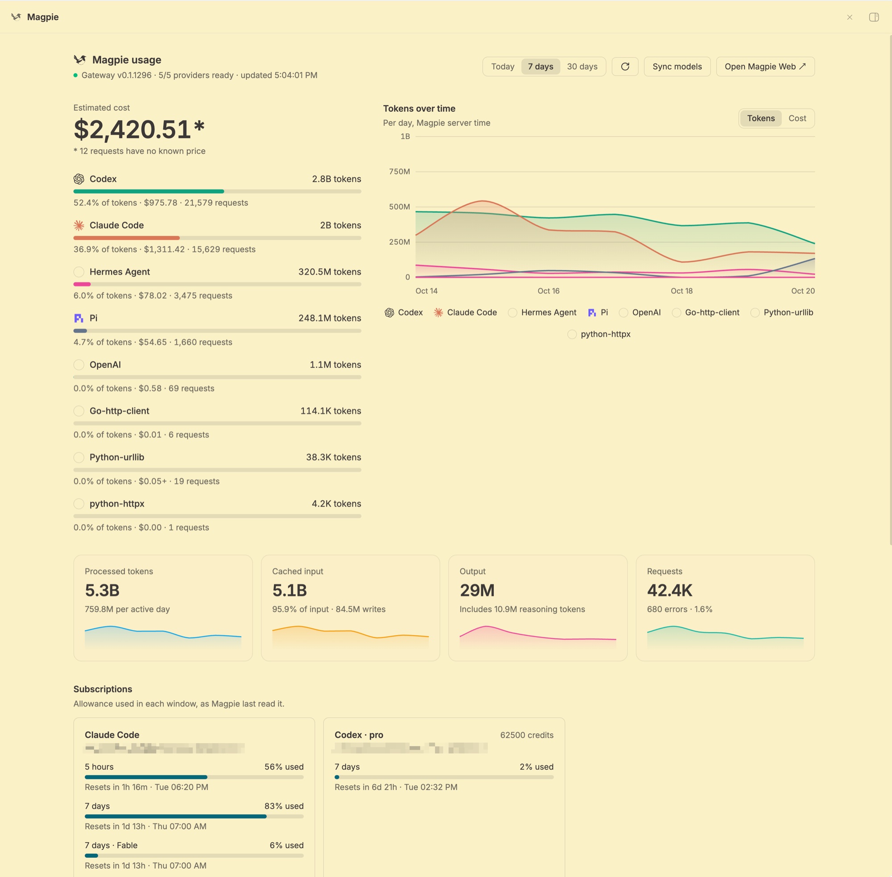Toggle OpenAI series in chart legend
The height and width of the screenshot is (877, 892).
coord(640,313)
